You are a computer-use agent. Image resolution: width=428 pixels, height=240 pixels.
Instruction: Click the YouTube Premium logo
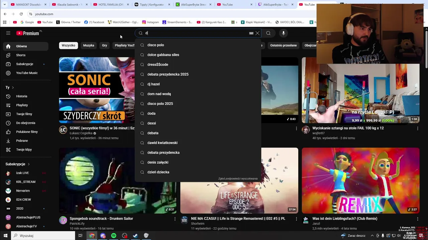click(28, 33)
